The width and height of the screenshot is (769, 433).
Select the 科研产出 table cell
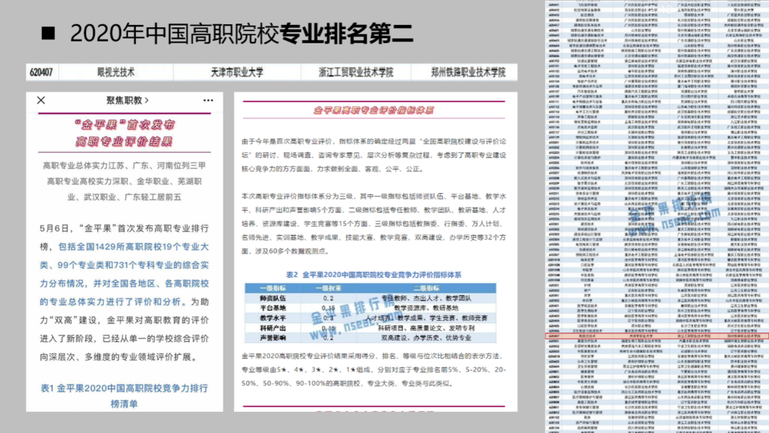pos(273,328)
